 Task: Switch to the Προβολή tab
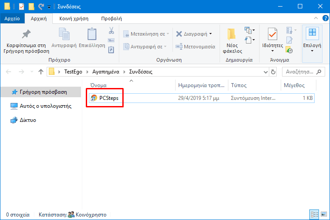coord(112,18)
